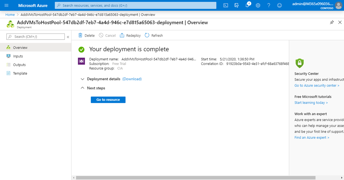This screenshot has height=180, width=344.
Task: Click the feedback smiley icon
Action: [279, 5]
